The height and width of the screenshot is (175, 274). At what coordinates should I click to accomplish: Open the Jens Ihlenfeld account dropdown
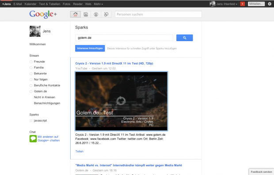[x=227, y=4]
